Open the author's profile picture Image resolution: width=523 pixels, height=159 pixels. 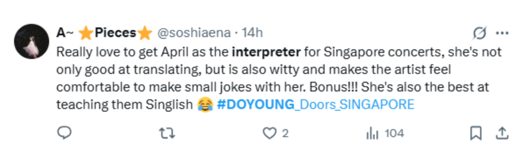tap(31, 41)
